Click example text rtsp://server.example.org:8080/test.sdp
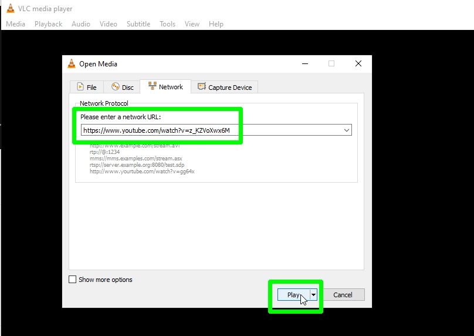 (137, 164)
